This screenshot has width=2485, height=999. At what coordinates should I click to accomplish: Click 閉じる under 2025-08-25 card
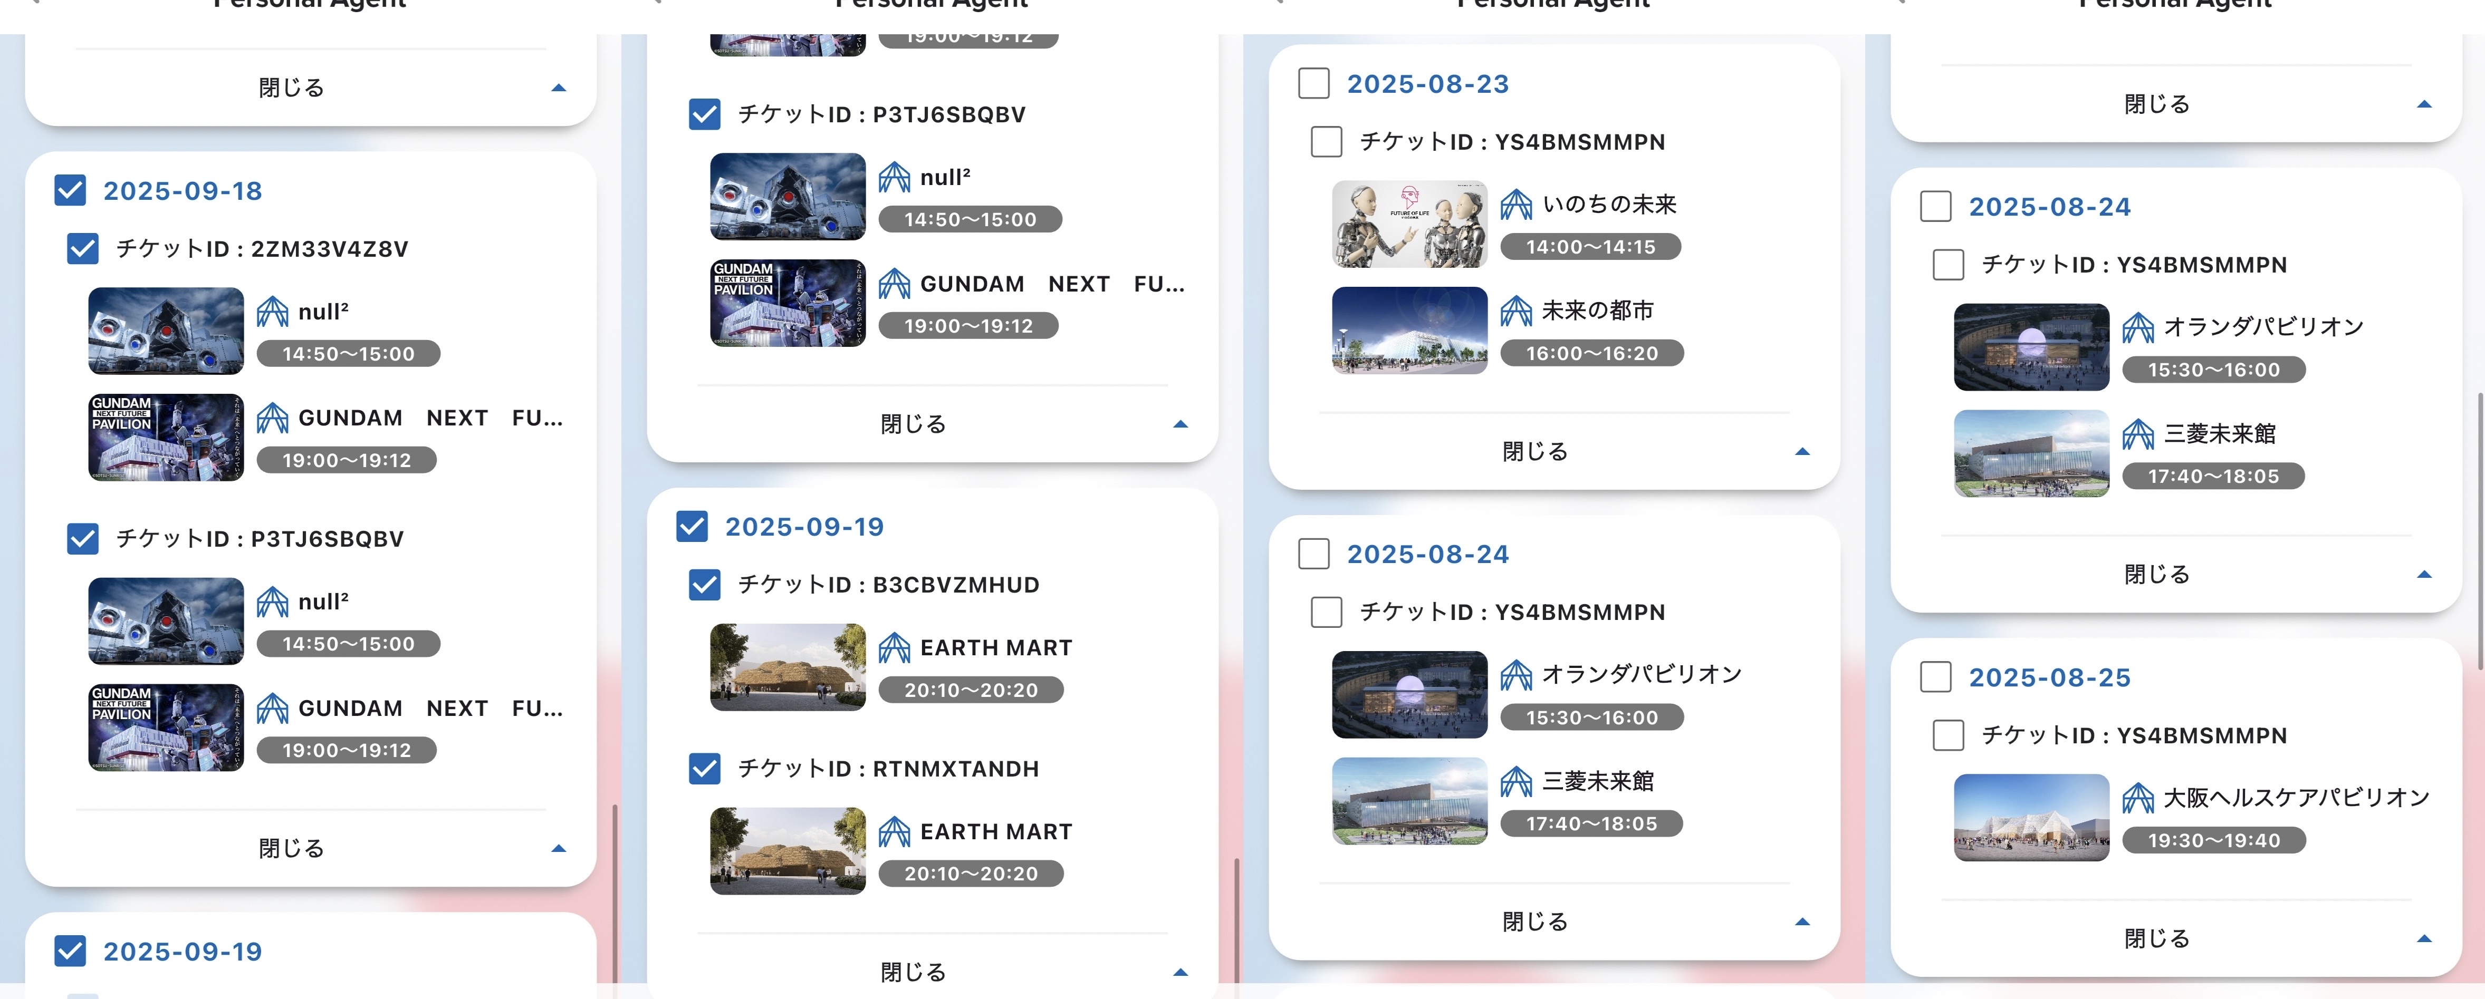pos(2156,938)
